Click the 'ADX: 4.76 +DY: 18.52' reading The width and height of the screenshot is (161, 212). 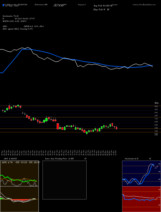point(20,162)
